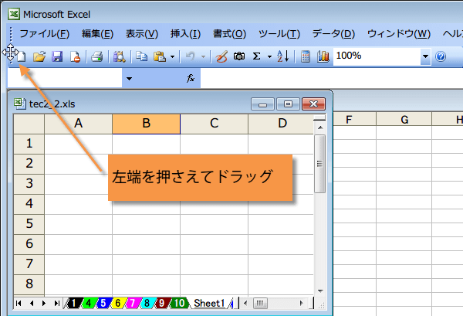Select row 5 header
This screenshot has height=316, width=463.
(x=29, y=224)
